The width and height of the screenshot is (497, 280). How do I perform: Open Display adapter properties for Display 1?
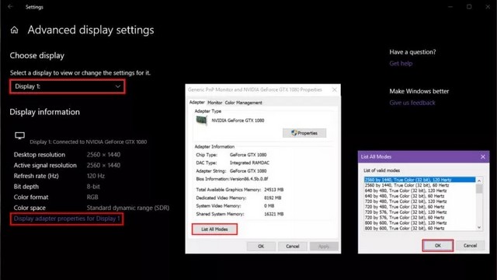pyautogui.click(x=67, y=219)
